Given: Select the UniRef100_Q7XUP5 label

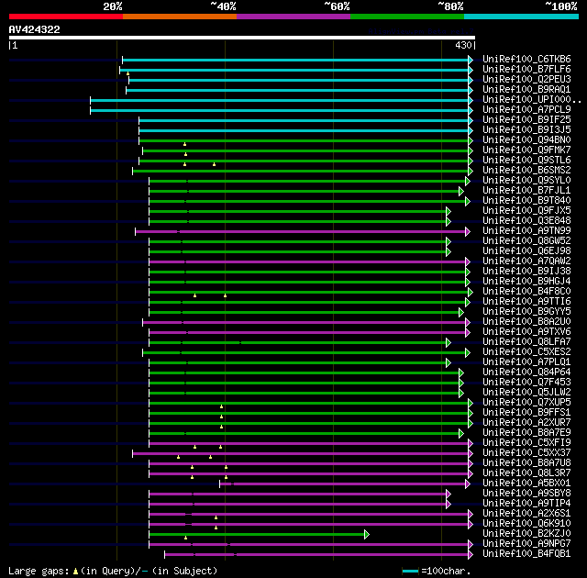Looking at the screenshot, I should click(526, 403).
